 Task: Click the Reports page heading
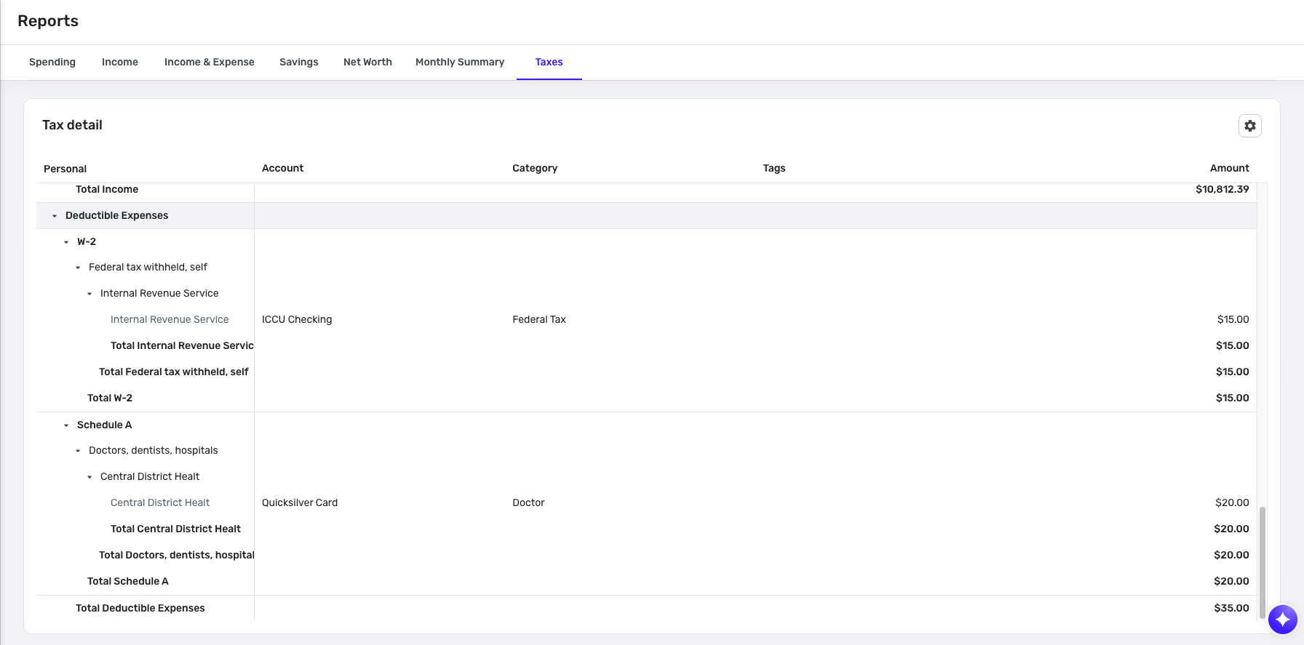[x=48, y=21]
